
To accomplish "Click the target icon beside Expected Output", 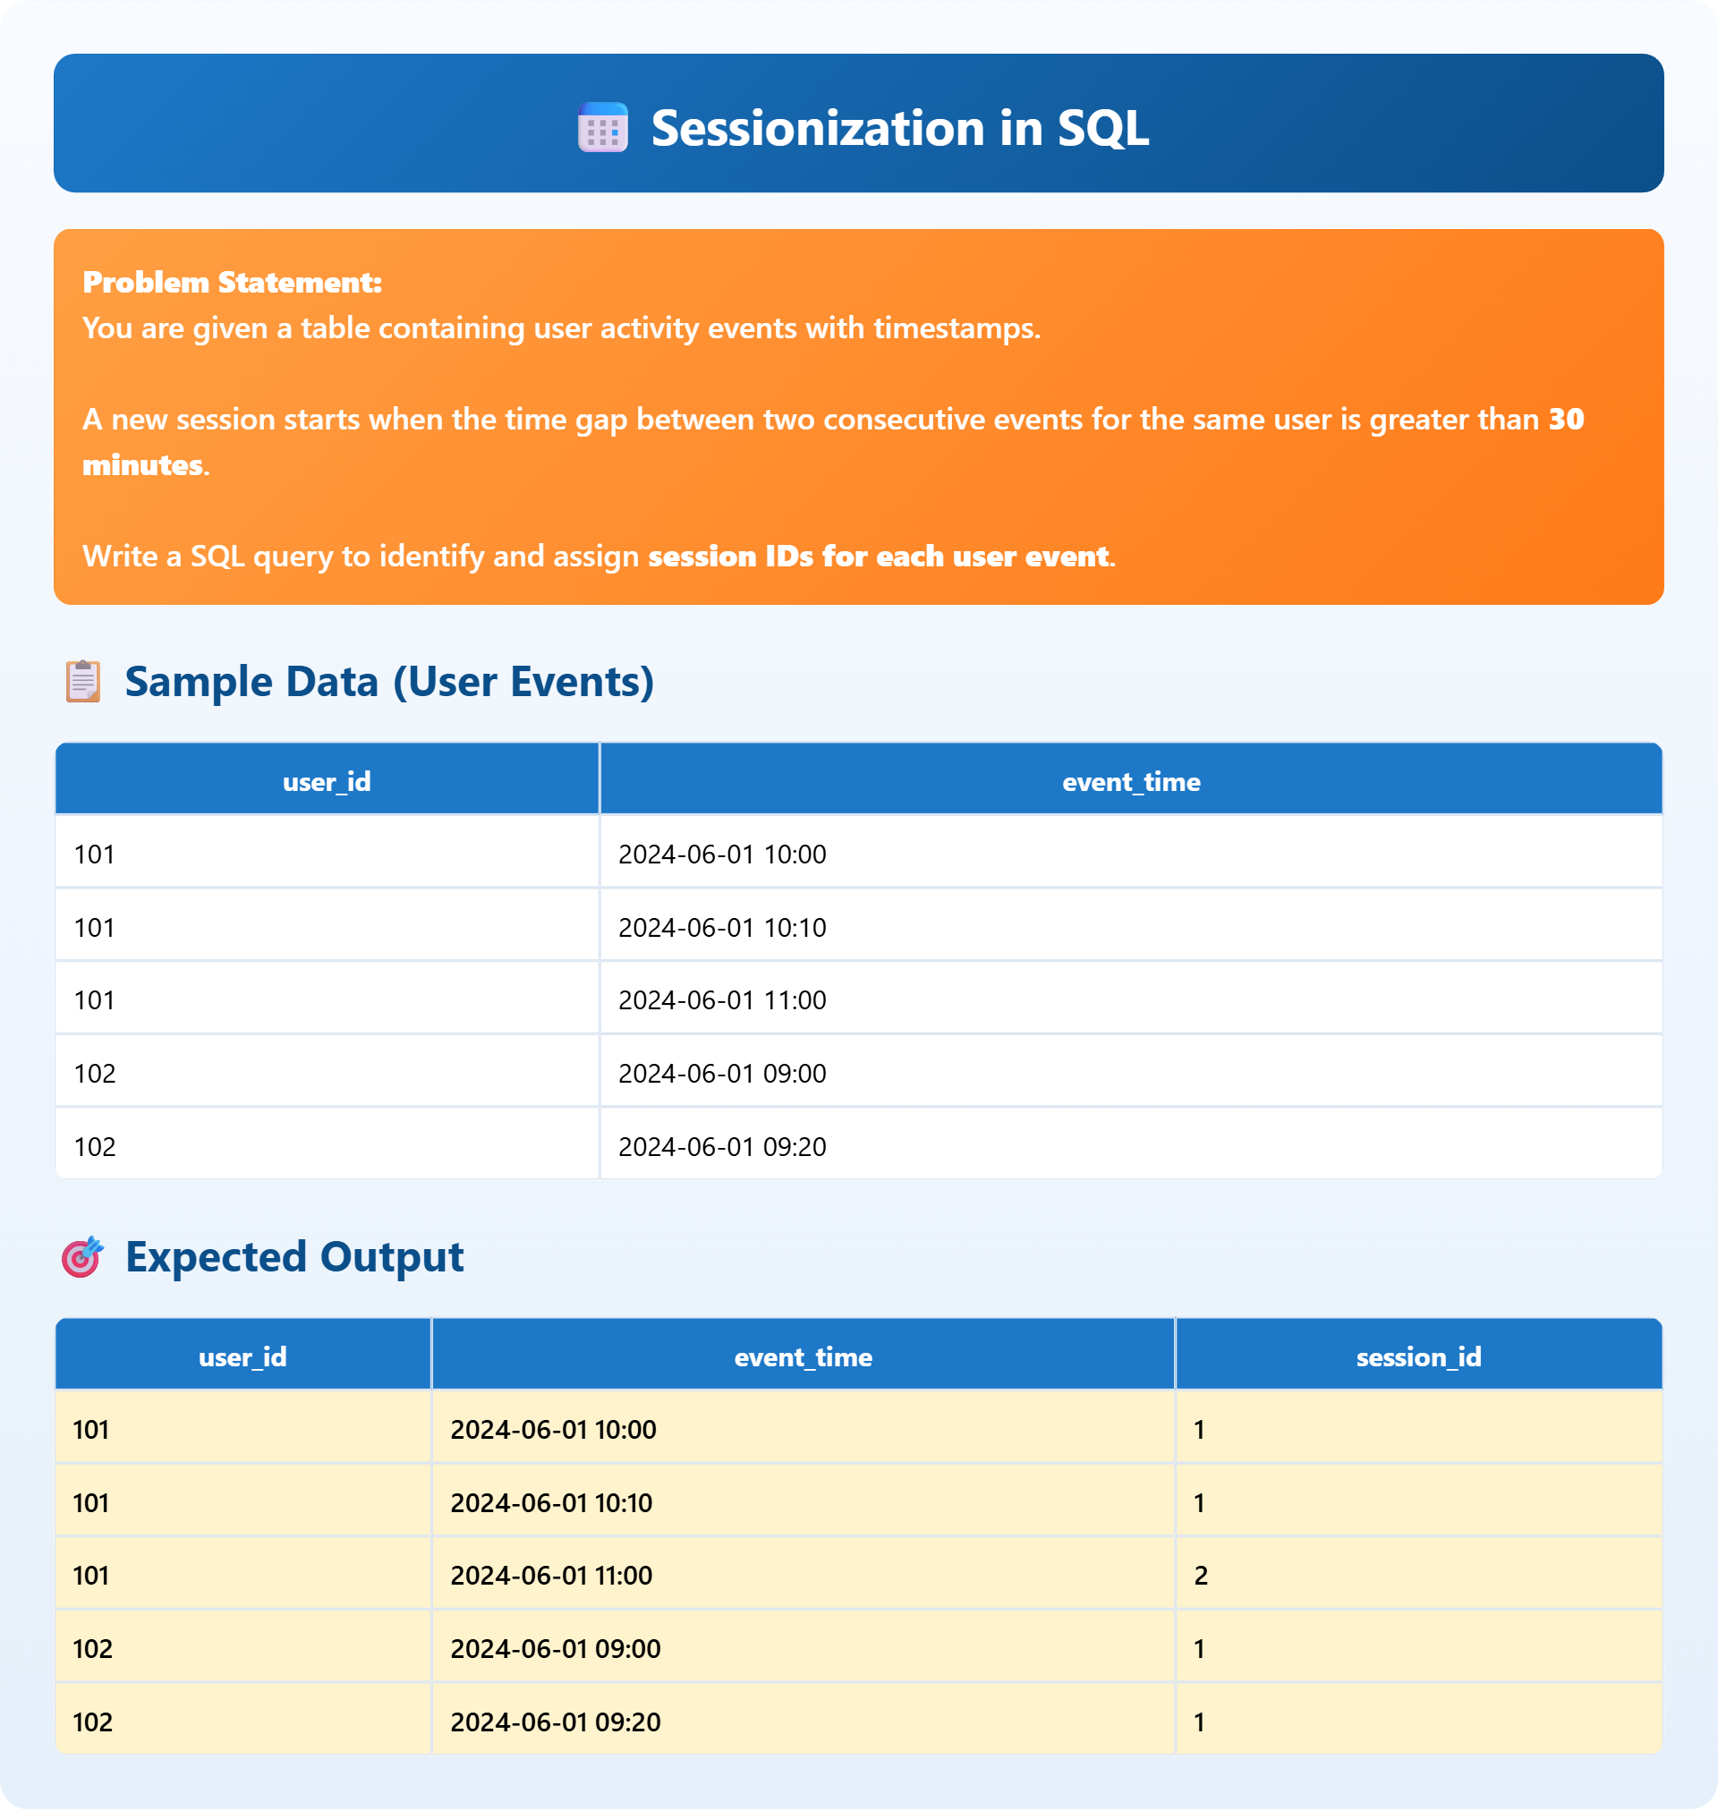I will point(82,1258).
